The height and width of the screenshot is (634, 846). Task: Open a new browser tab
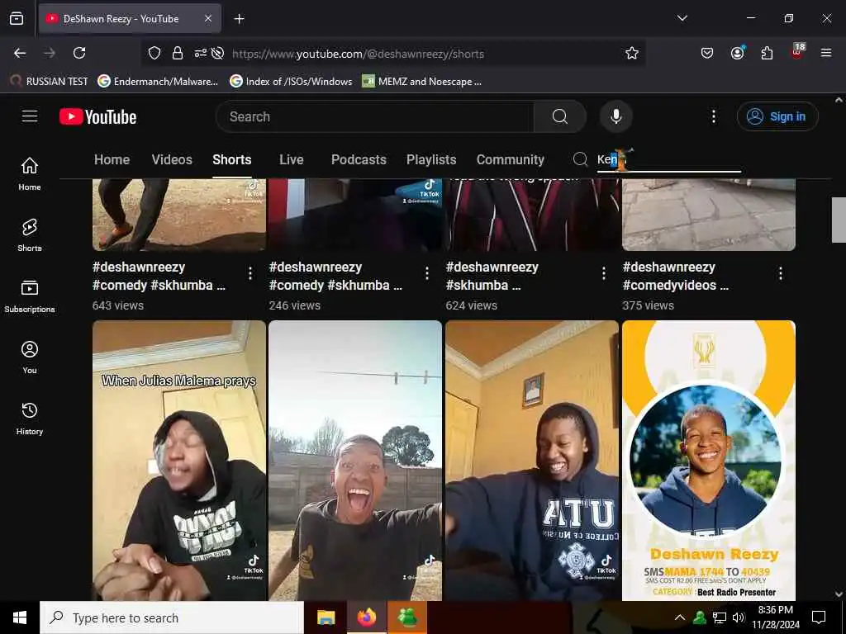[239, 19]
